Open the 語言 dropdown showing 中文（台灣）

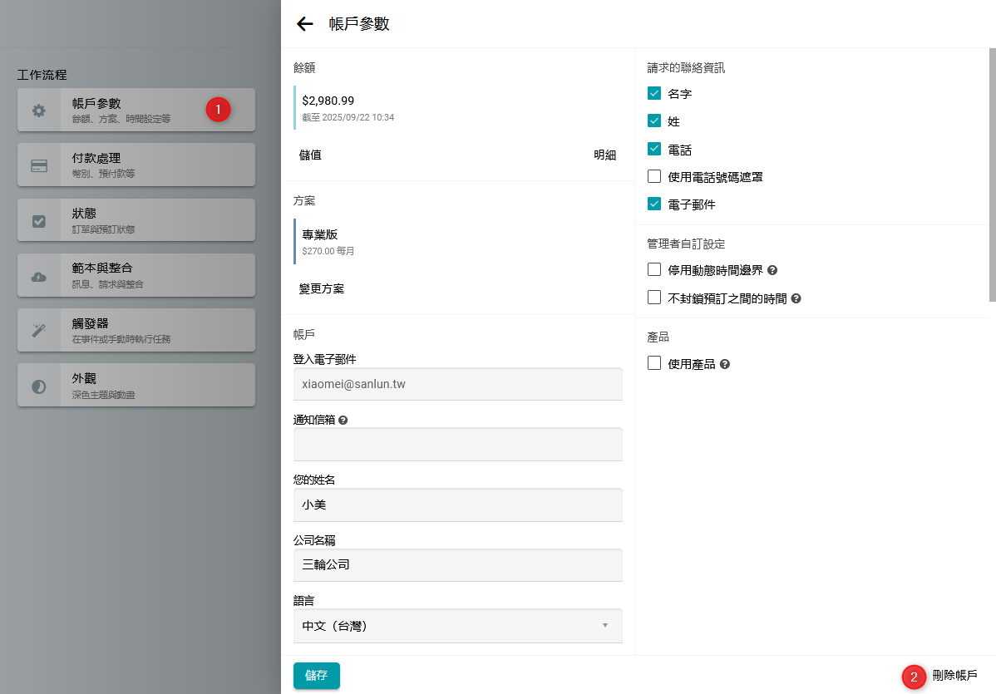(457, 626)
